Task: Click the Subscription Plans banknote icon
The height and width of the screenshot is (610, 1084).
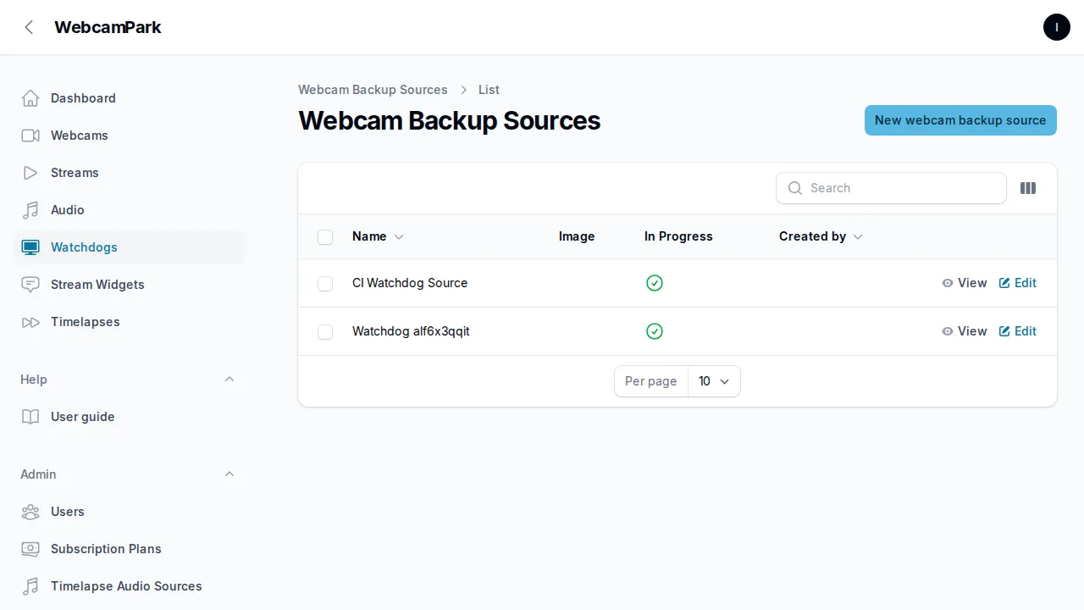Action: tap(30, 549)
